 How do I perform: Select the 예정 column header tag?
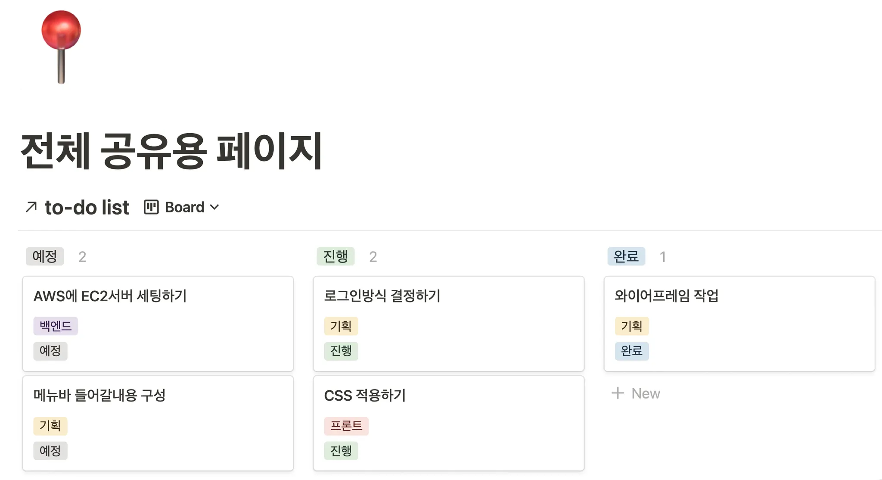(x=45, y=256)
